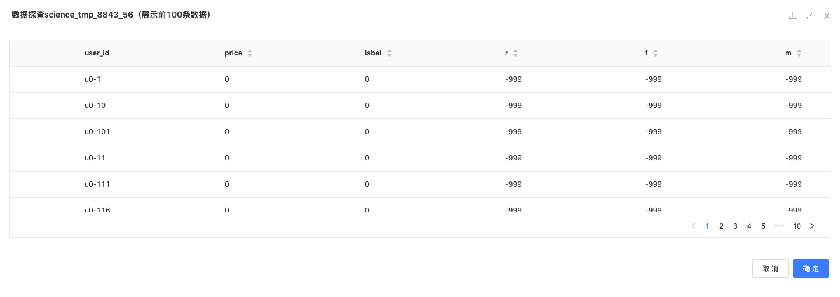The height and width of the screenshot is (297, 840).
Task: Sort the f column
Action: point(656,53)
